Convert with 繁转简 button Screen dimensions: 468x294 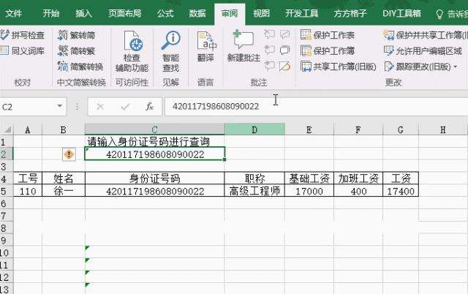point(76,35)
